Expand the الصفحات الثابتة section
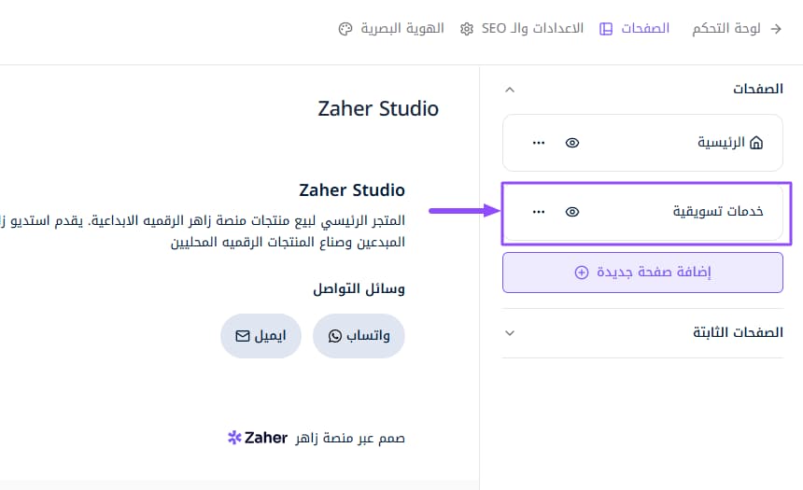The image size is (803, 490). pos(509,332)
